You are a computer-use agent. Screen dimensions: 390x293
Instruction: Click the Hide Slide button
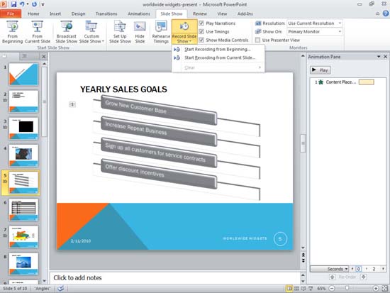(x=140, y=32)
